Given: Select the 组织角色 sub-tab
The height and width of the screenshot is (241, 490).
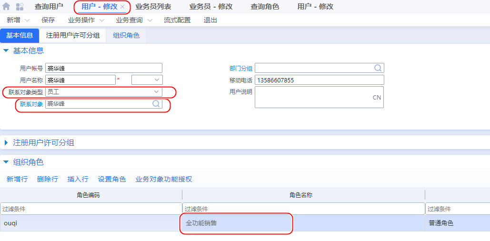Looking at the screenshot, I should pyautogui.click(x=126, y=35).
